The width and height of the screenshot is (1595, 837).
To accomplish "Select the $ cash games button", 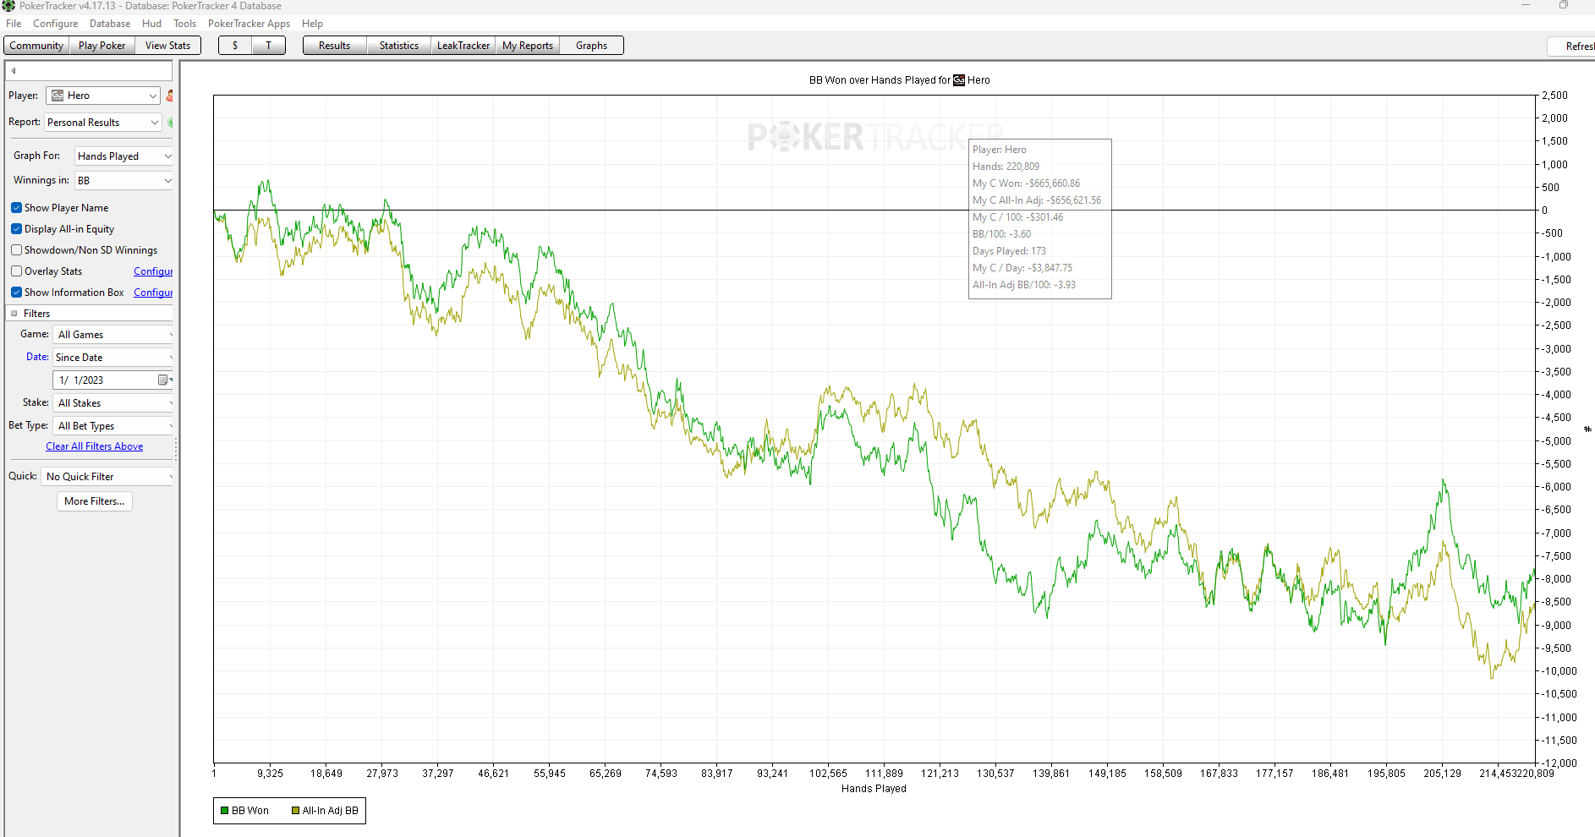I will tap(235, 46).
